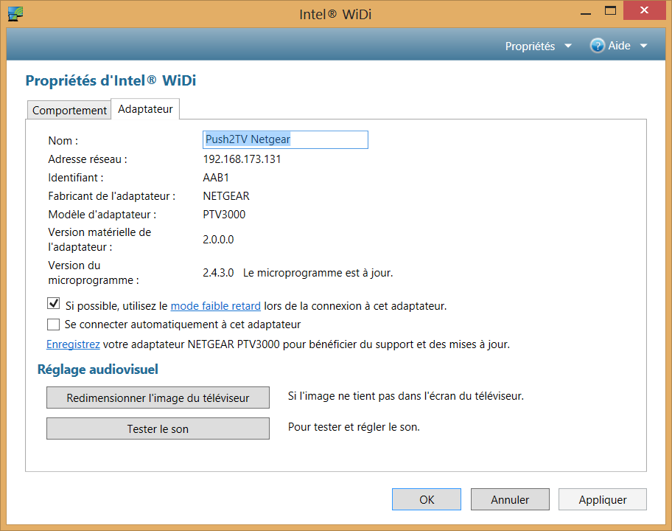Click the manufacturer value NETGEAR

point(226,196)
